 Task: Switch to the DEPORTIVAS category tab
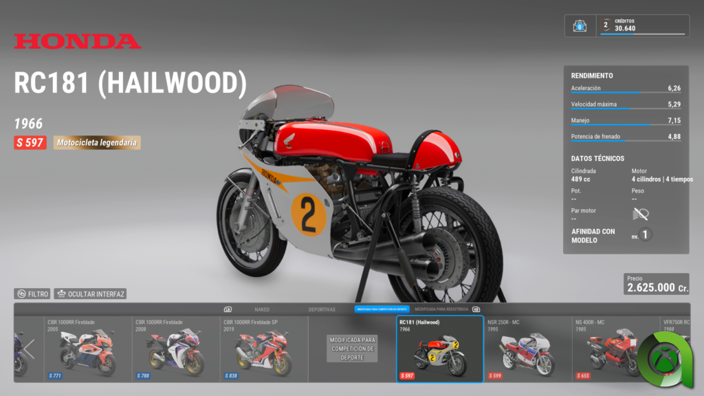coord(322,309)
